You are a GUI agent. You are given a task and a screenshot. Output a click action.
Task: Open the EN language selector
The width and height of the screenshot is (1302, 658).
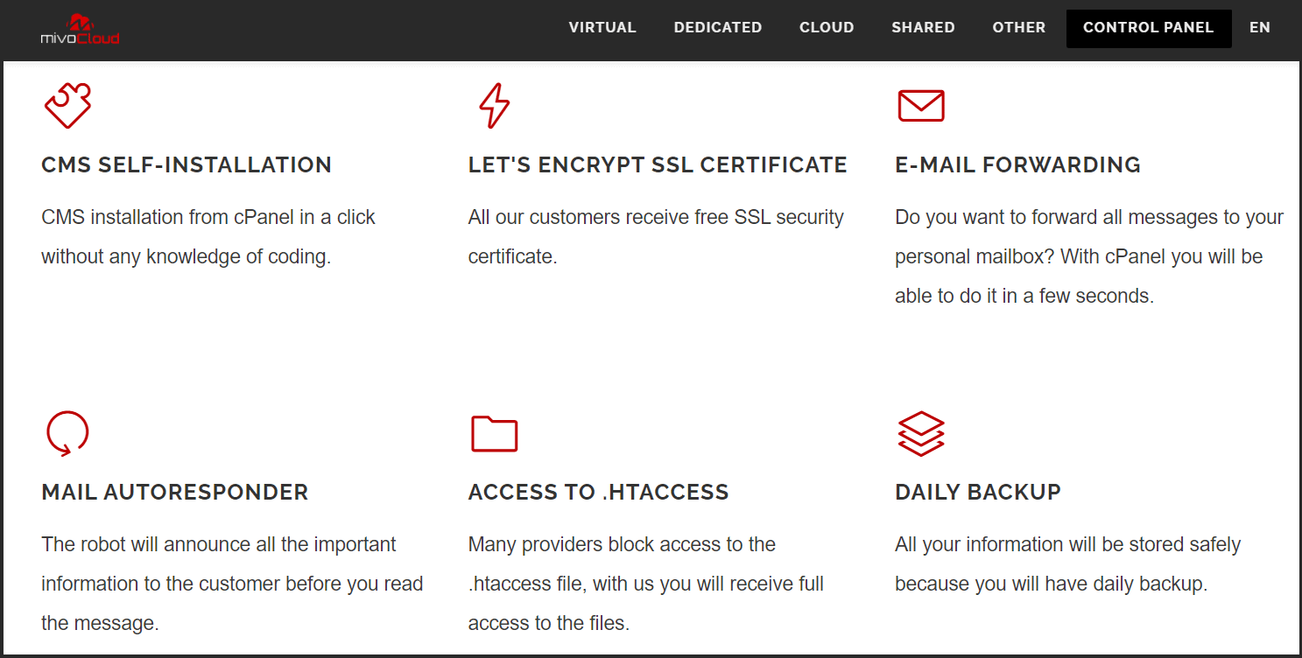[x=1260, y=28]
